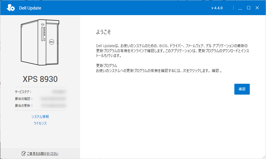The image size is (266, 159).
Task: Click the ようこそ heading
Action: [103, 32]
